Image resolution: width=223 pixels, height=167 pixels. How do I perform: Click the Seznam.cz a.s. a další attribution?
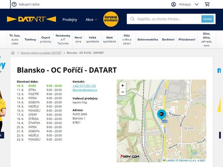click(192, 160)
